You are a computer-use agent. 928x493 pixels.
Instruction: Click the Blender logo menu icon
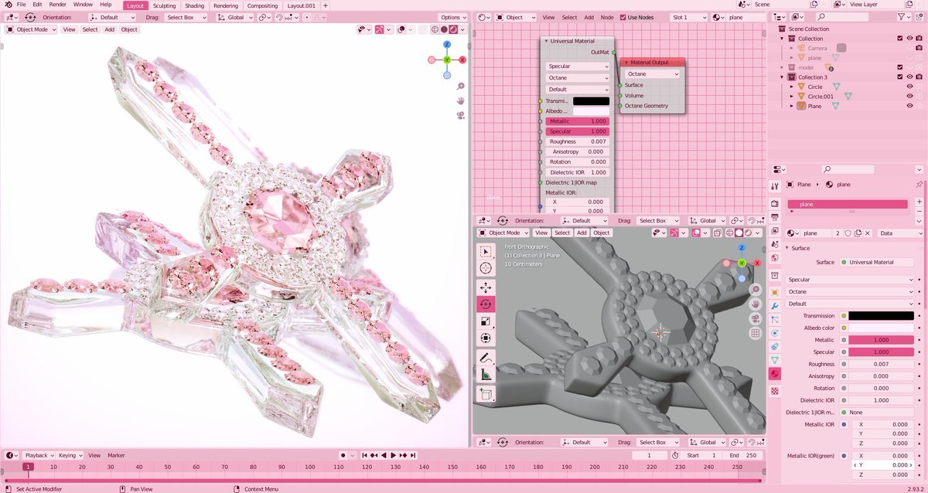coord(8,5)
